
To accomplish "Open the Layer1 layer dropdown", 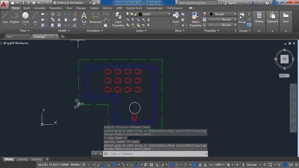I will tap(148, 14).
